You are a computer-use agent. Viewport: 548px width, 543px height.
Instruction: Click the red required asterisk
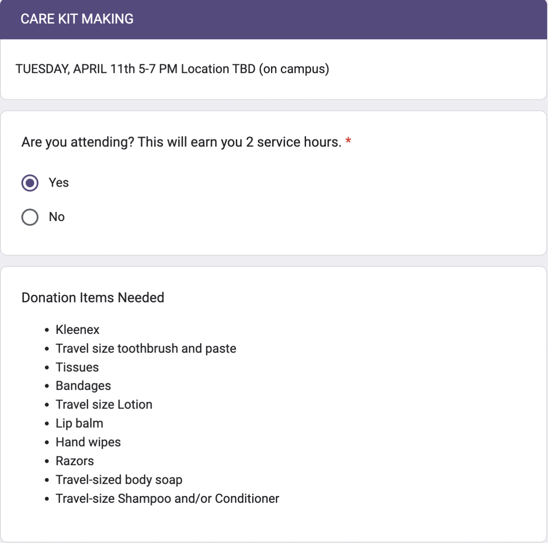[x=348, y=141]
